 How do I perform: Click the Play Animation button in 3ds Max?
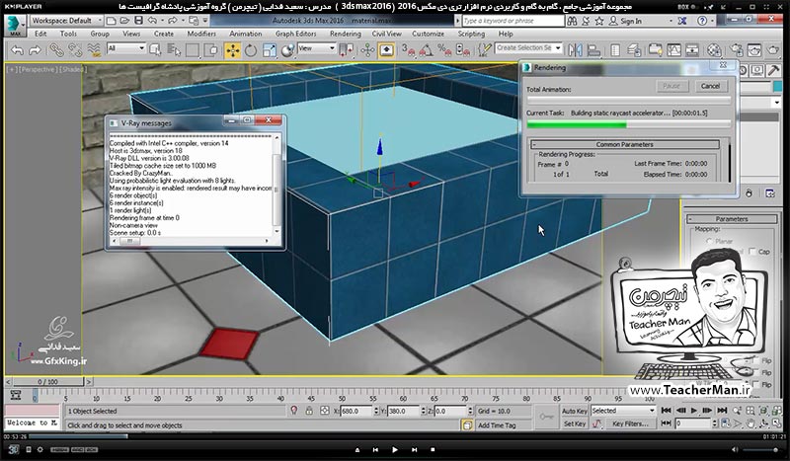point(694,411)
